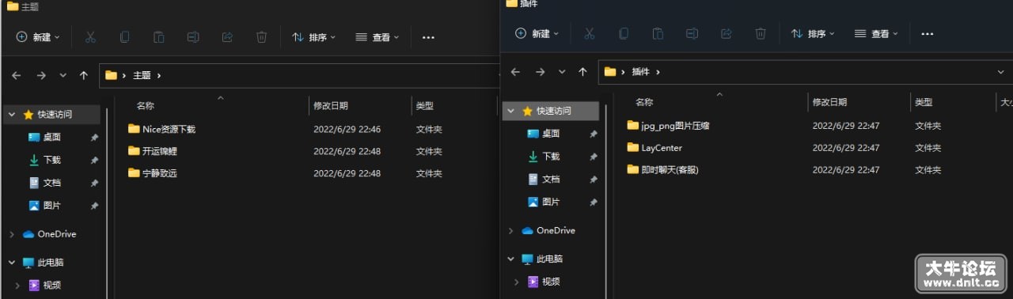The width and height of the screenshot is (1013, 299).
Task: Click Paste icon in 主题 window toolbar
Action: (x=158, y=37)
